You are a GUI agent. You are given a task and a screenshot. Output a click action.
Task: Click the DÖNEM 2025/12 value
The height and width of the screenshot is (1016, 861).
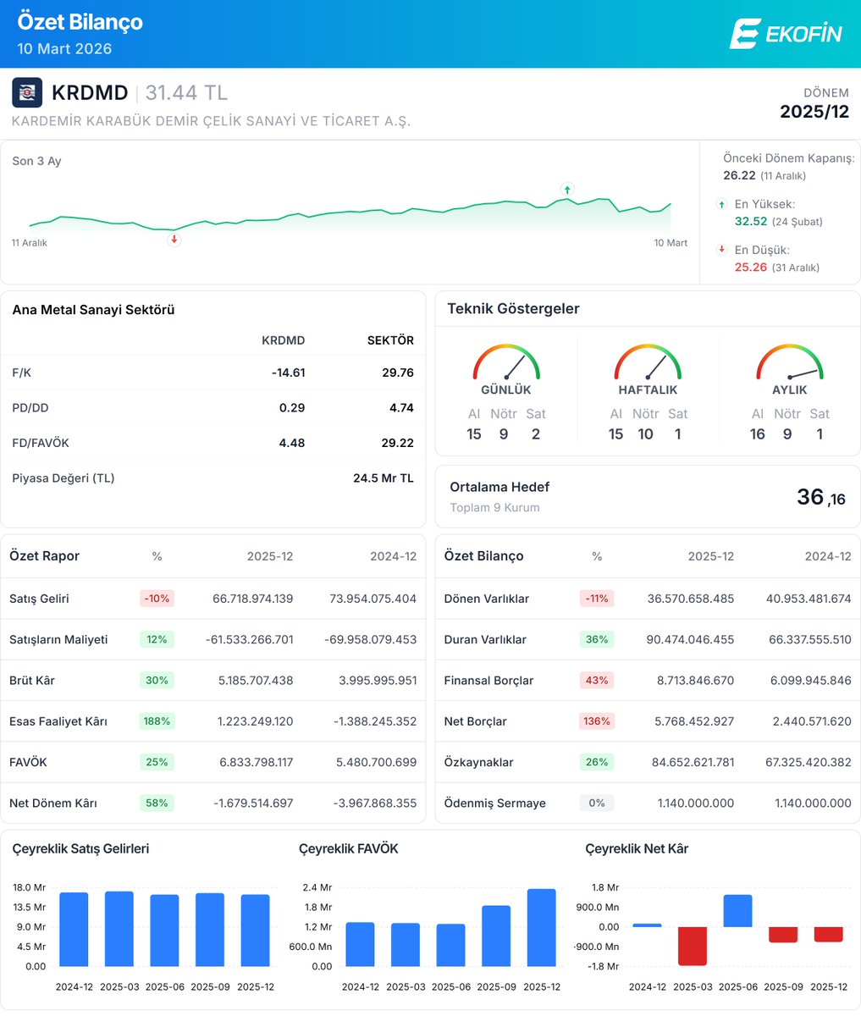coord(814,112)
